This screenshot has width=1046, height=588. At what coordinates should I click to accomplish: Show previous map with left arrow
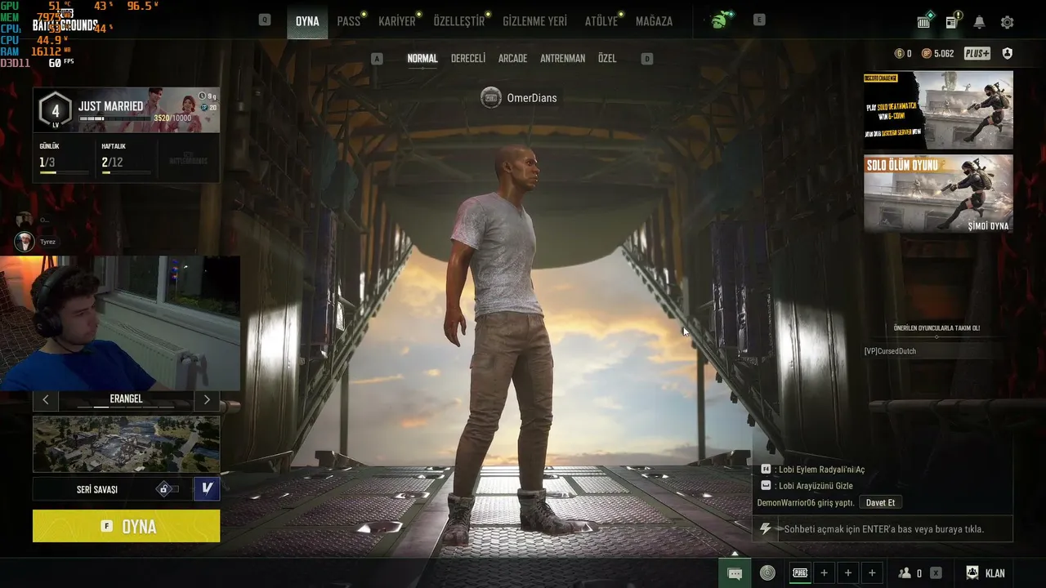[x=46, y=399]
